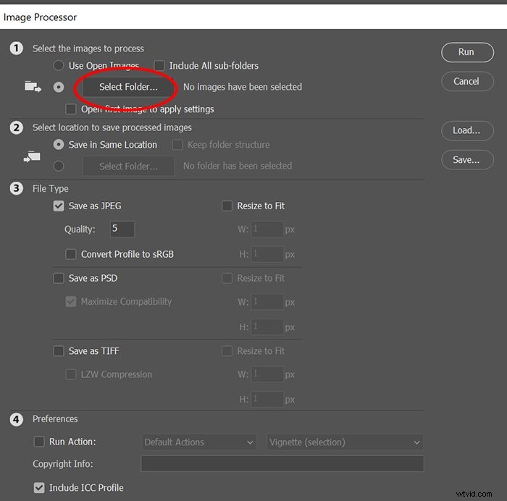Click the Copyright Info text field
The height and width of the screenshot is (501, 507).
point(282,464)
